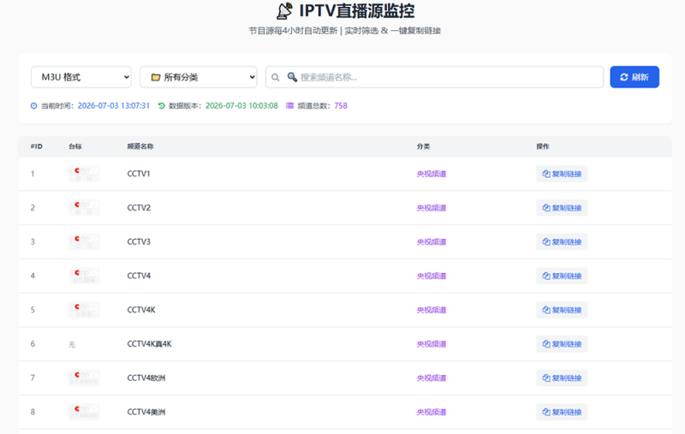This screenshot has width=685, height=434.
Task: Click the CCTV4 channel logo
Action: tap(84, 276)
